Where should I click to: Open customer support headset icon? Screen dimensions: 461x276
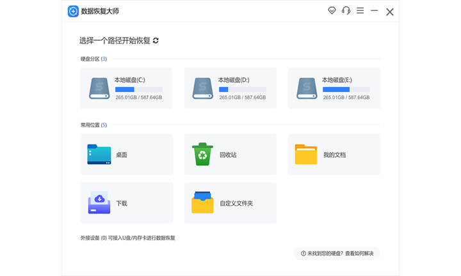coord(346,11)
